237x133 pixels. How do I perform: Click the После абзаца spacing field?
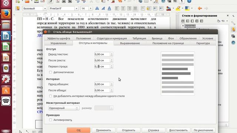[102, 90]
